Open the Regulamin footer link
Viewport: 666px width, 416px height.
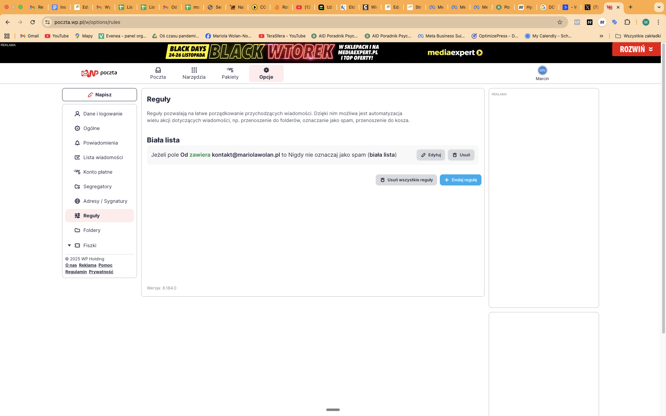coord(76,272)
